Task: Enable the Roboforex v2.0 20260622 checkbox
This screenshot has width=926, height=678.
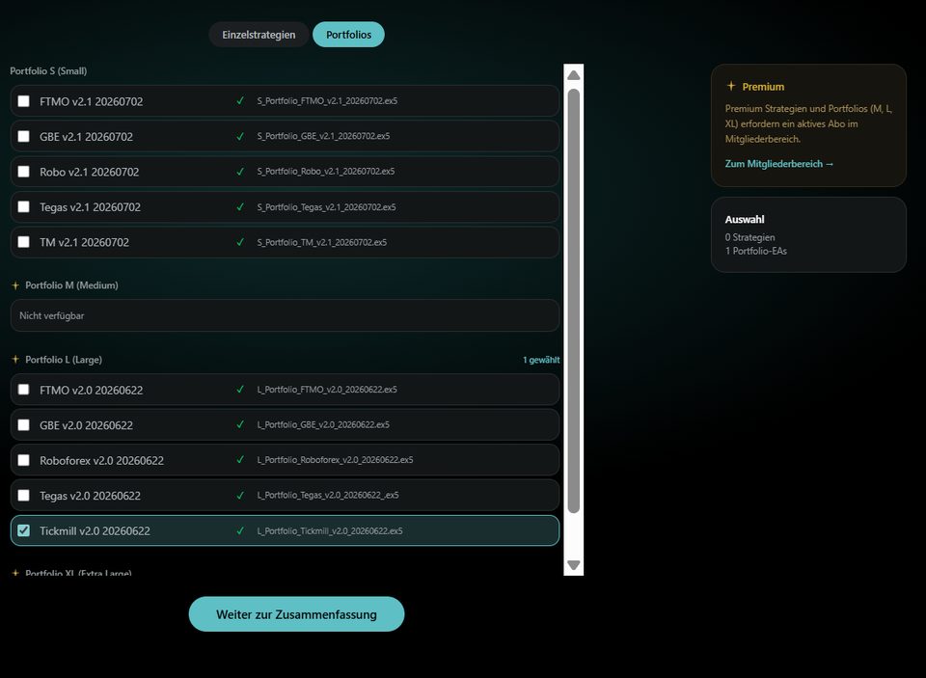Action: tap(23, 460)
